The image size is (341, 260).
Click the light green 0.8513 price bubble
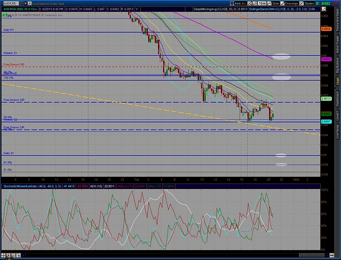click(326, 99)
